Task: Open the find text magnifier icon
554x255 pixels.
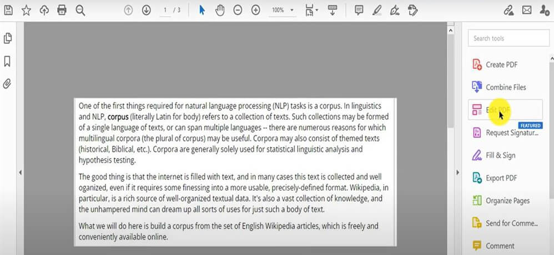Action: [80, 10]
